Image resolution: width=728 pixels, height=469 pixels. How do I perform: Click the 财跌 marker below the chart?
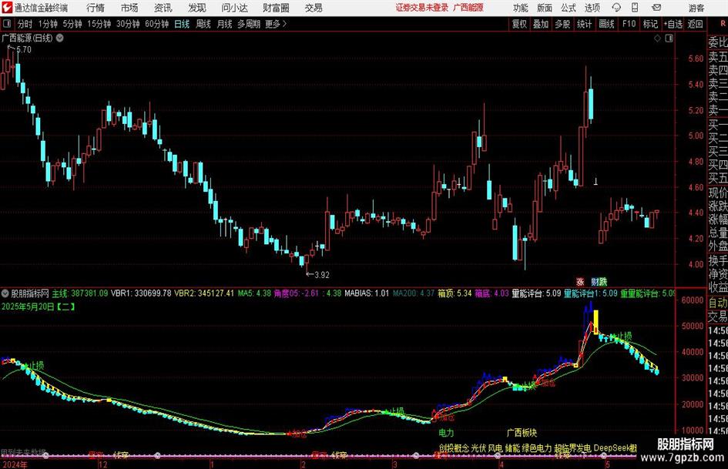(x=599, y=282)
